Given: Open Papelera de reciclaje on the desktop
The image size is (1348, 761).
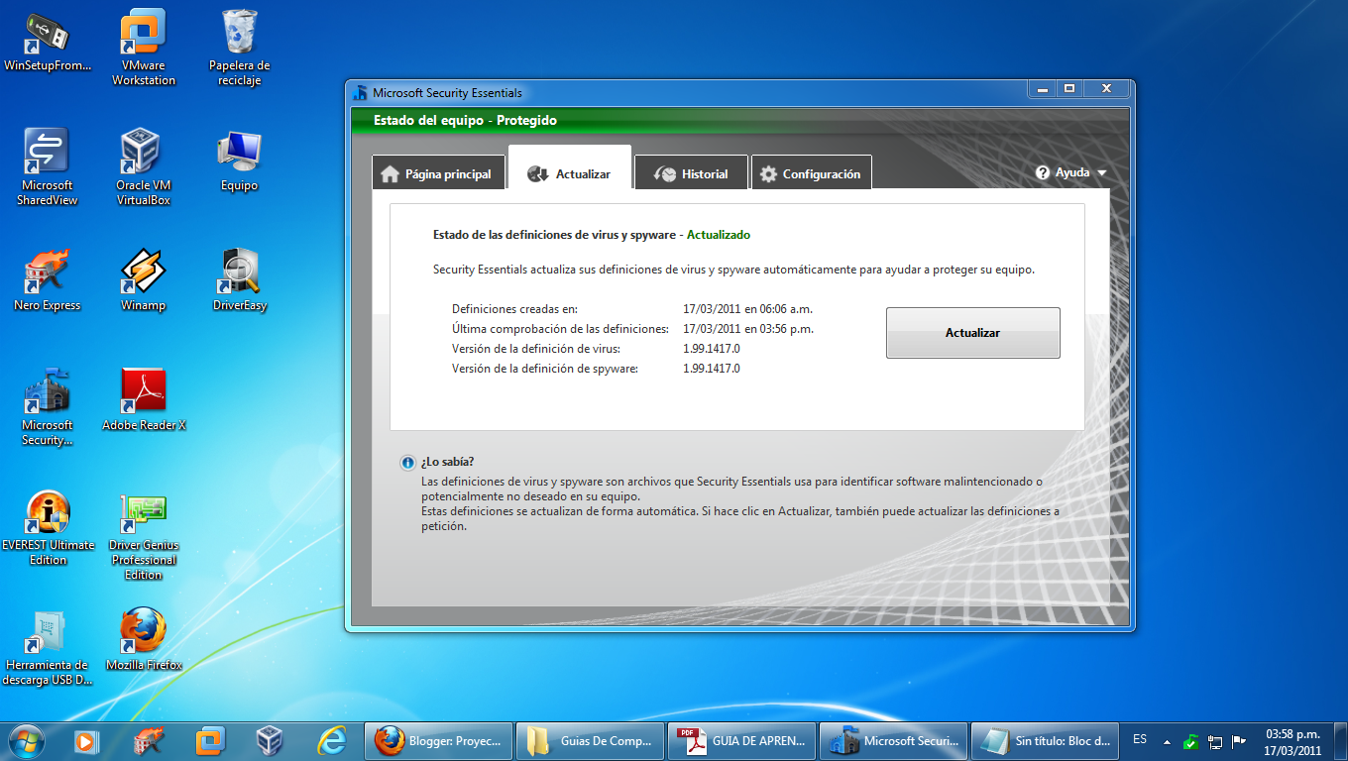Looking at the screenshot, I should 239,48.
